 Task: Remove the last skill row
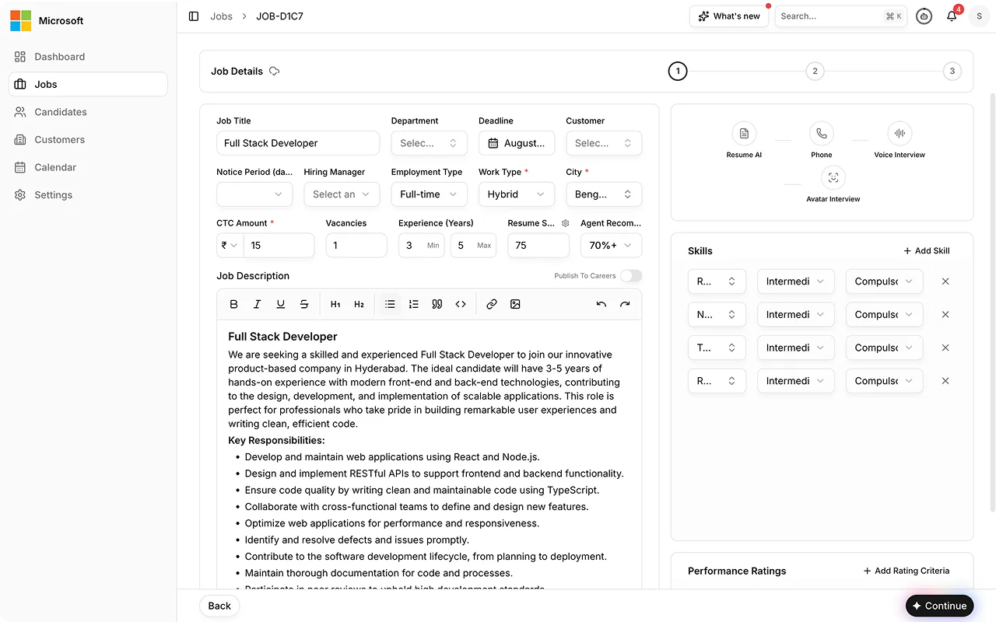945,381
